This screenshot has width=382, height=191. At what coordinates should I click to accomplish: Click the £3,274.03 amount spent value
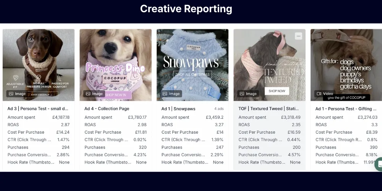367,117
